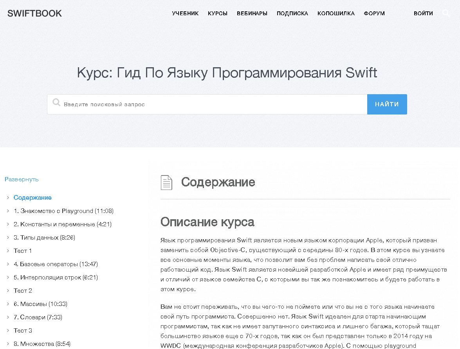Focus the search query input field
Viewport: 460px width, 349px height.
pos(211,104)
